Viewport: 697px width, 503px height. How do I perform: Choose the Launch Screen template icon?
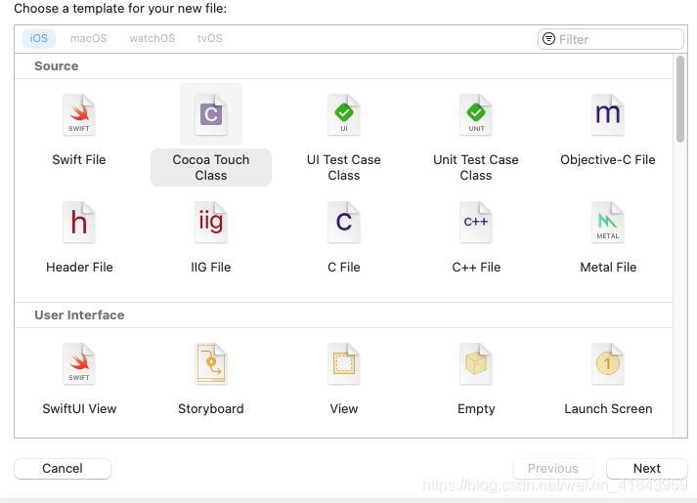coord(608,363)
